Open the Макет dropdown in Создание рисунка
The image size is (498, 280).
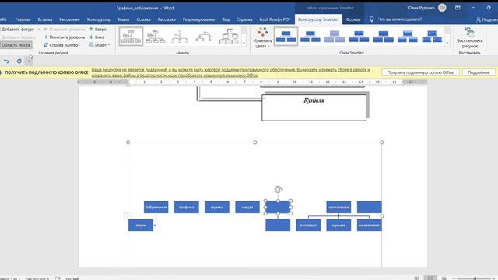(100, 45)
